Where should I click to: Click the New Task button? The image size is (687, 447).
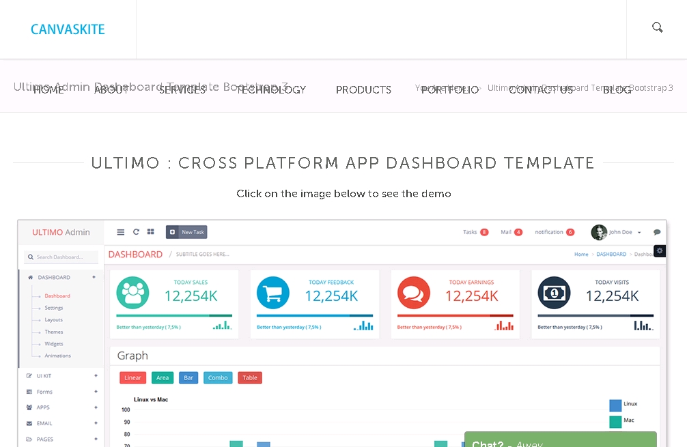click(186, 232)
